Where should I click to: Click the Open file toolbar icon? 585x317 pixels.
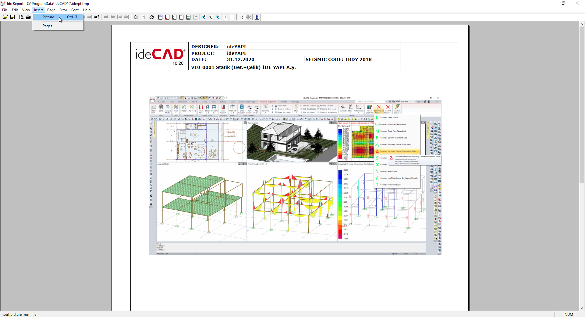5,17
